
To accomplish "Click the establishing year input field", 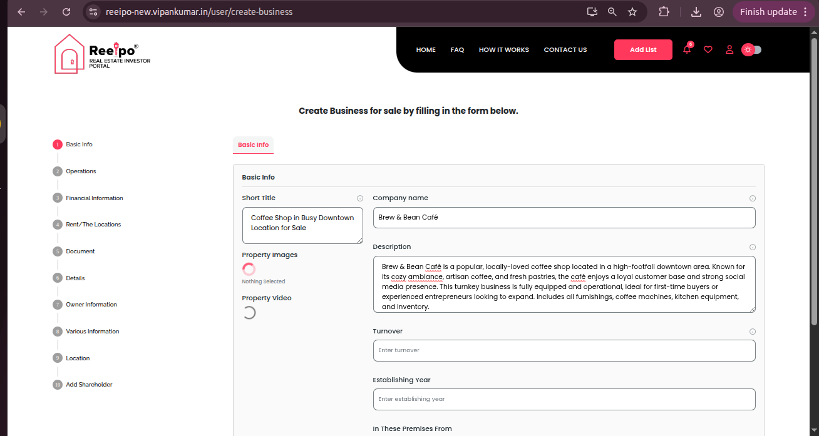I will coord(564,399).
